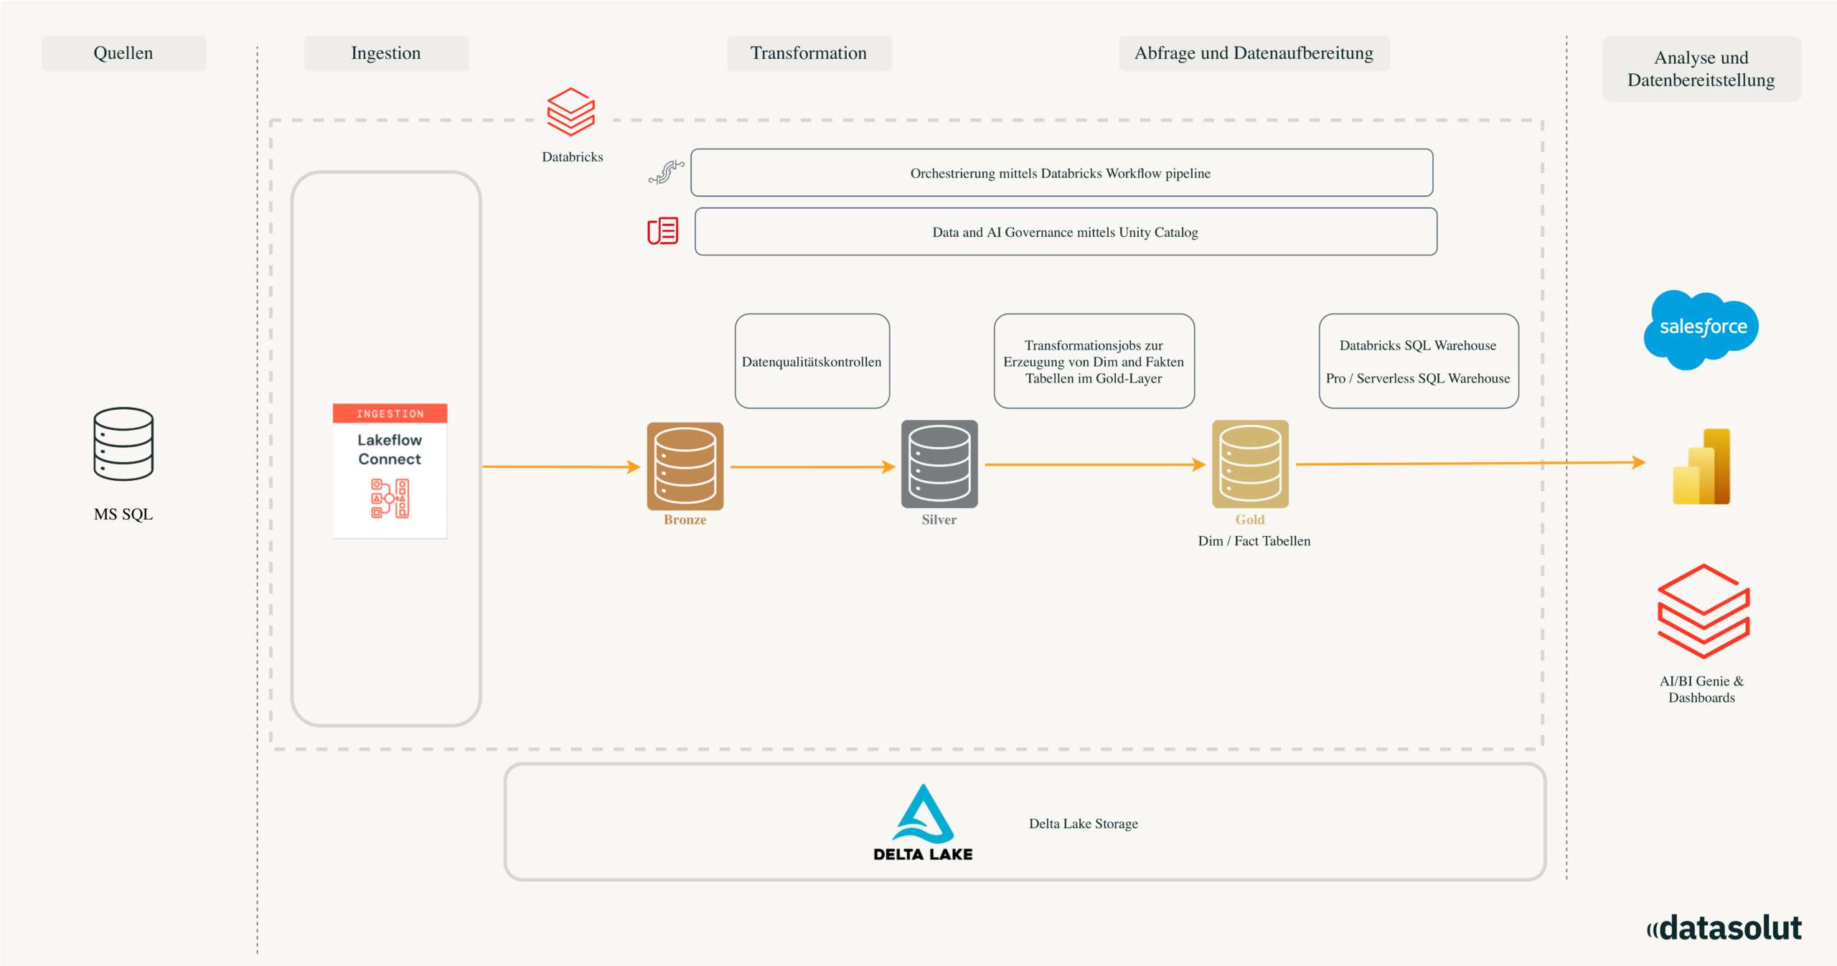
Task: Select the Transformation header label
Action: pyautogui.click(x=809, y=53)
